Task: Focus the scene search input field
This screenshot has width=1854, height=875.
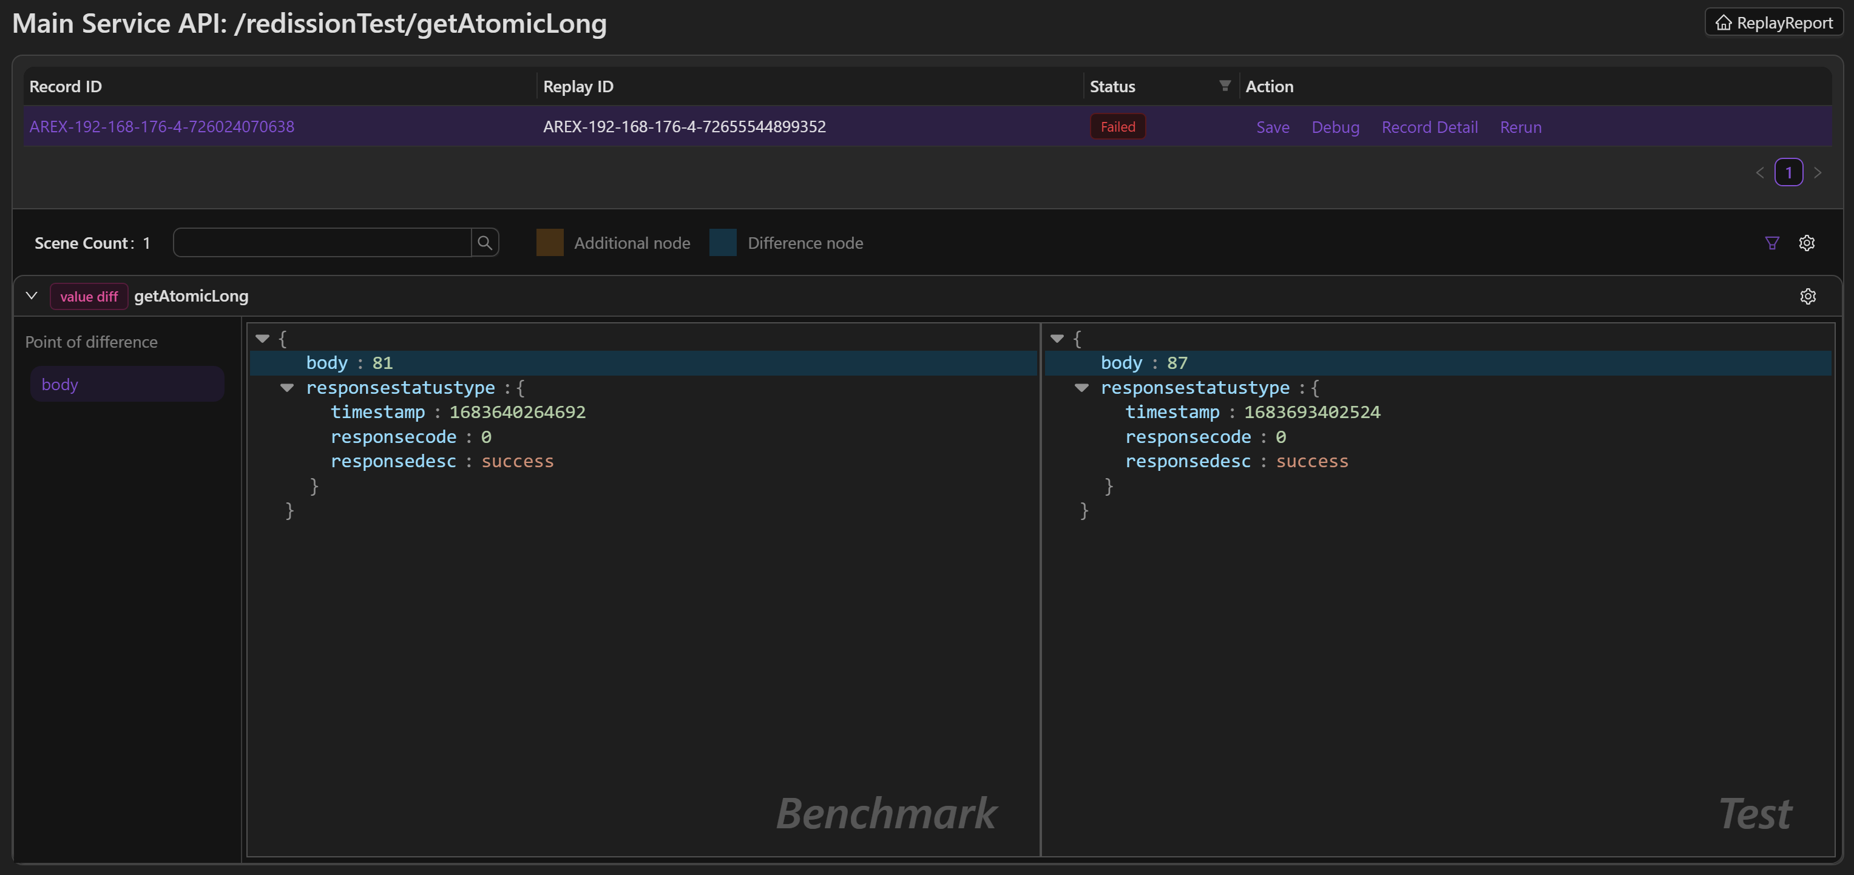Action: (322, 243)
